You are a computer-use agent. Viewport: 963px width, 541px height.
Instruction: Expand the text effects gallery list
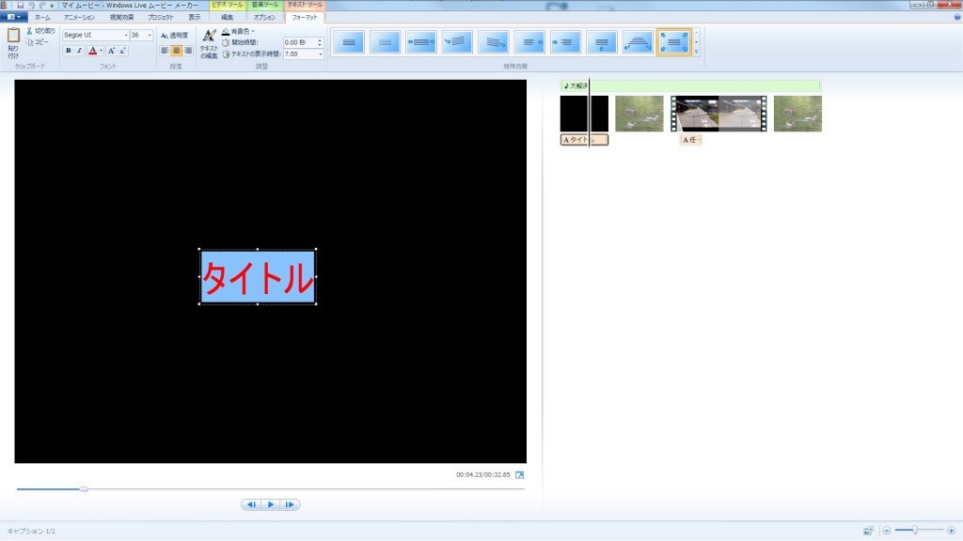[x=696, y=53]
